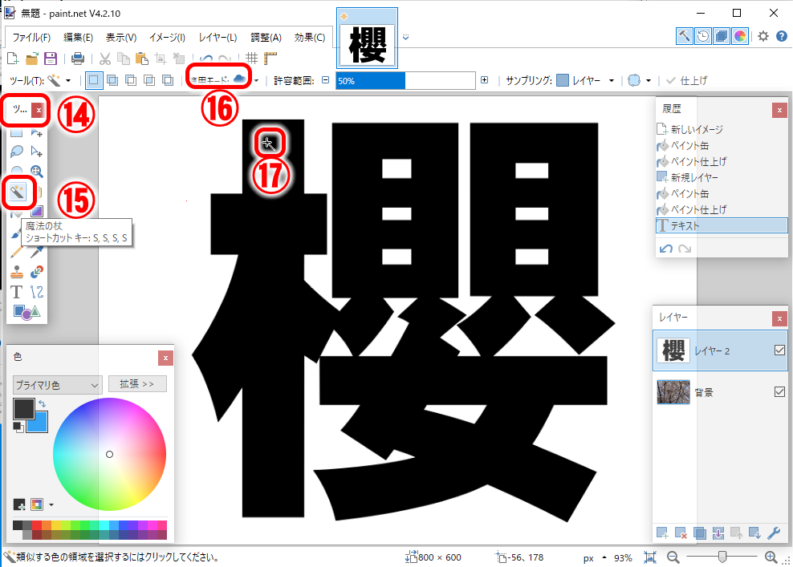793x567 pixels.
Task: Select the Magic Wand tool
Action: [17, 192]
